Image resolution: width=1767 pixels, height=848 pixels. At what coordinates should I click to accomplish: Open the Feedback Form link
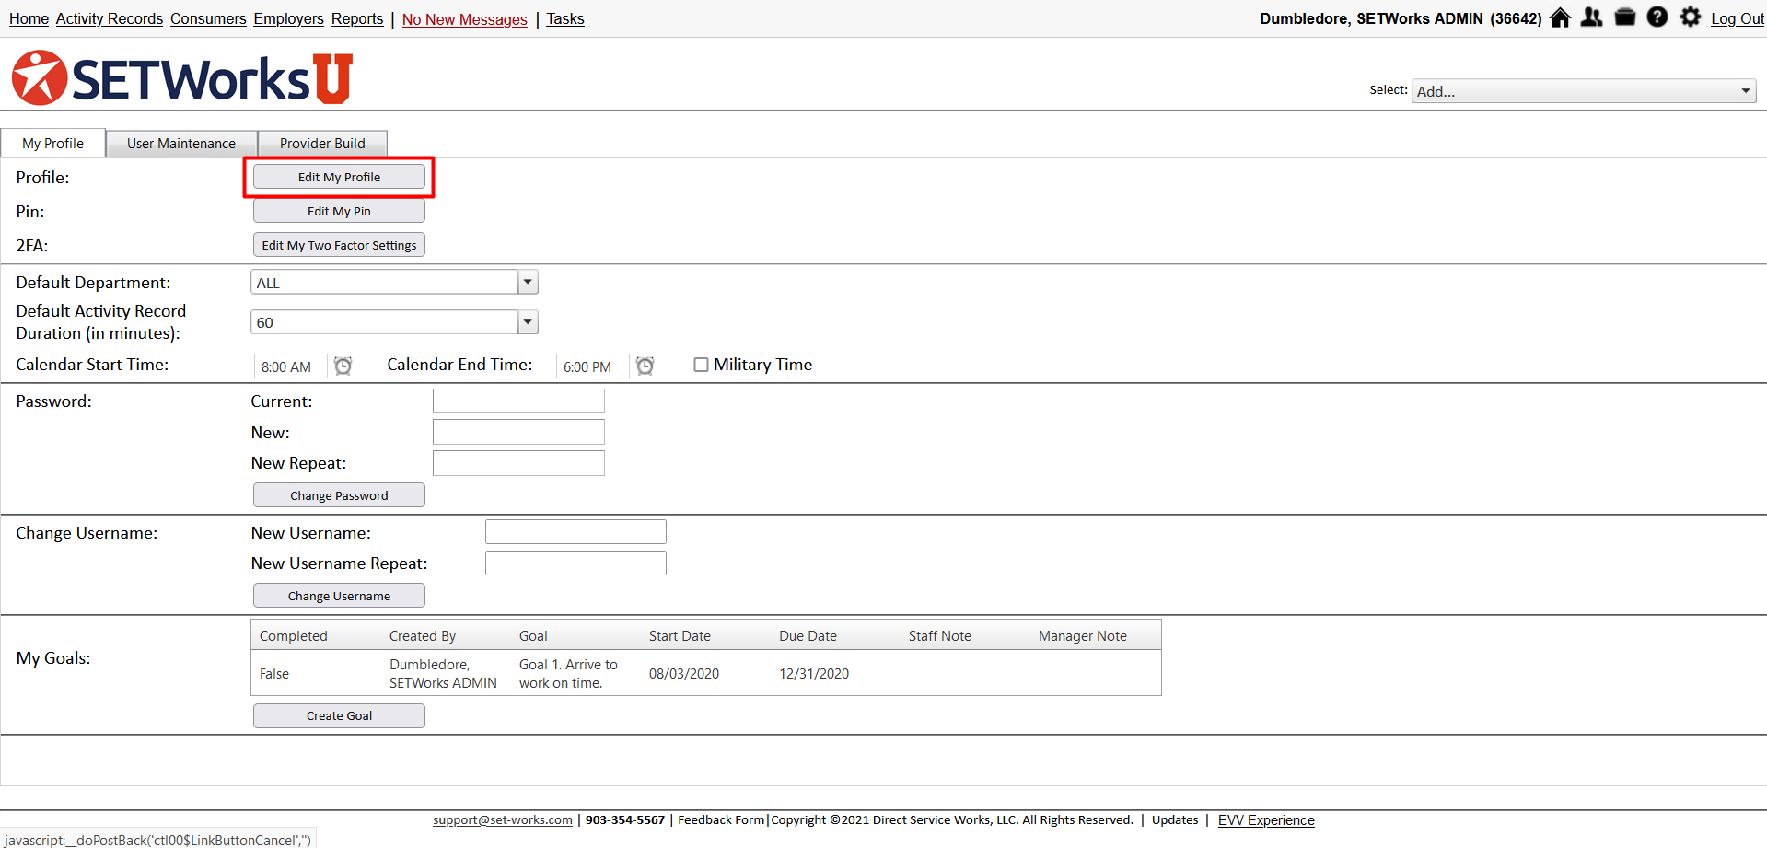(721, 820)
